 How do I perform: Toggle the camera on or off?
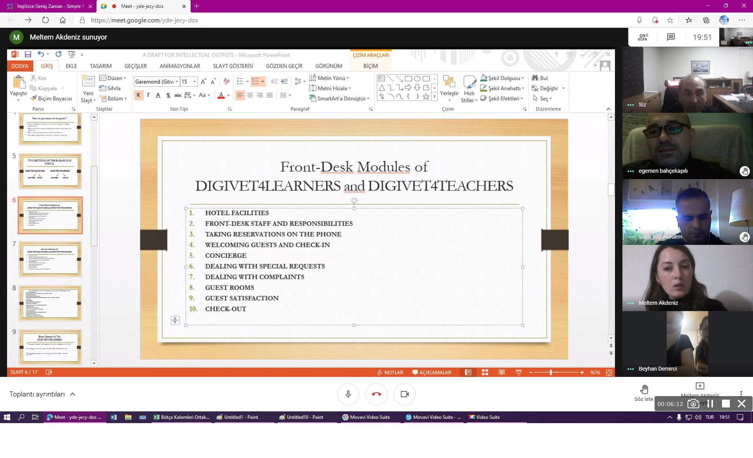pyautogui.click(x=404, y=394)
